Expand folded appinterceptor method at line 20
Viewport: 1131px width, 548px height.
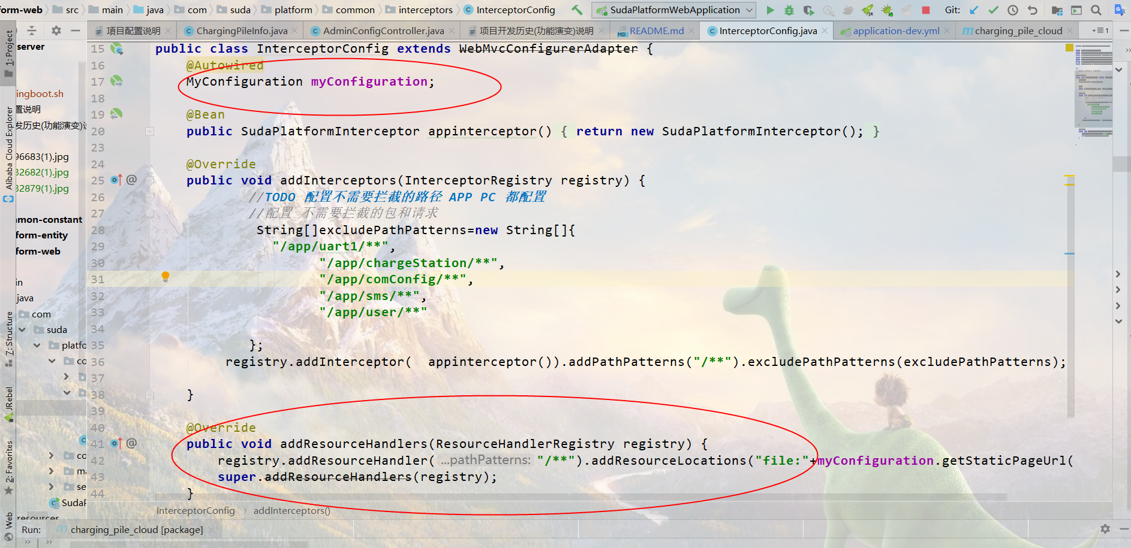coord(149,131)
